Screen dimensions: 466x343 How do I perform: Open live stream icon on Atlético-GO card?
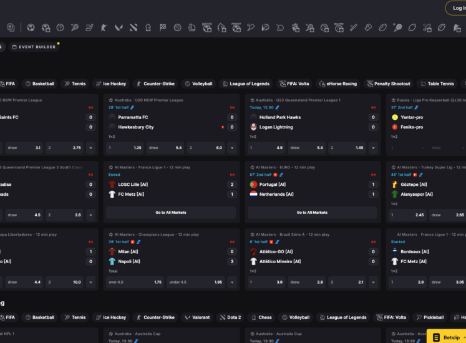pos(271,242)
